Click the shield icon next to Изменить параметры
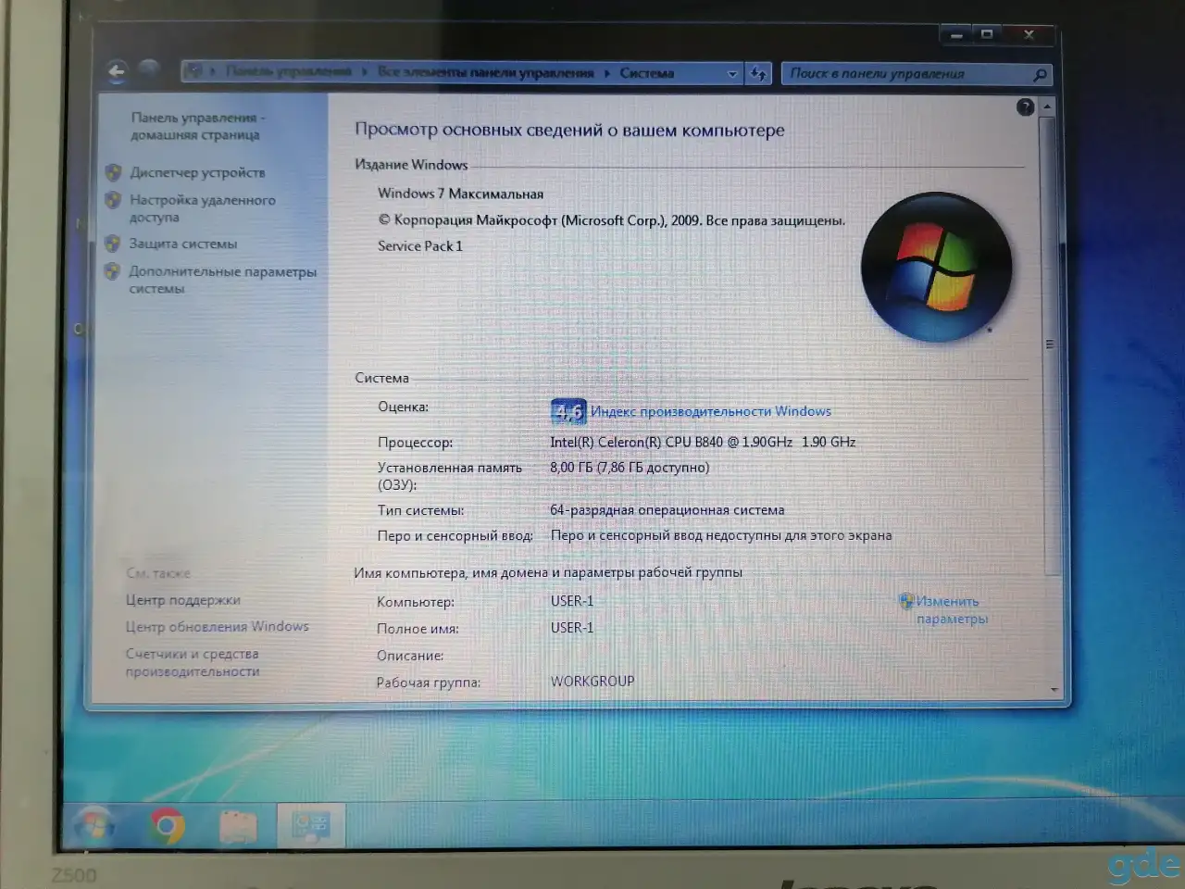The width and height of the screenshot is (1185, 889). pyautogui.click(x=906, y=602)
